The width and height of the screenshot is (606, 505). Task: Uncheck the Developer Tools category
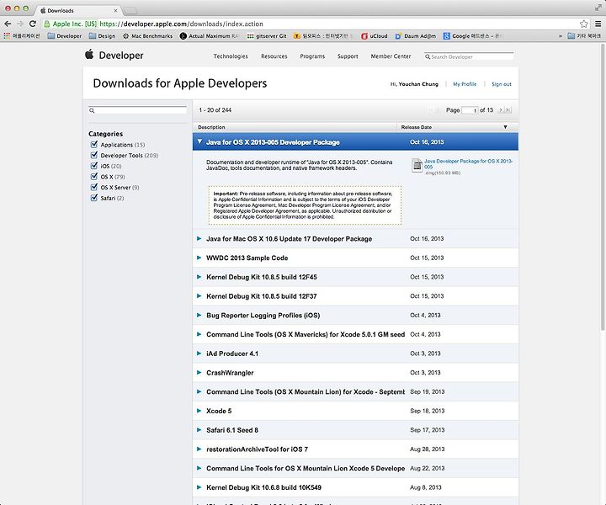tap(94, 155)
